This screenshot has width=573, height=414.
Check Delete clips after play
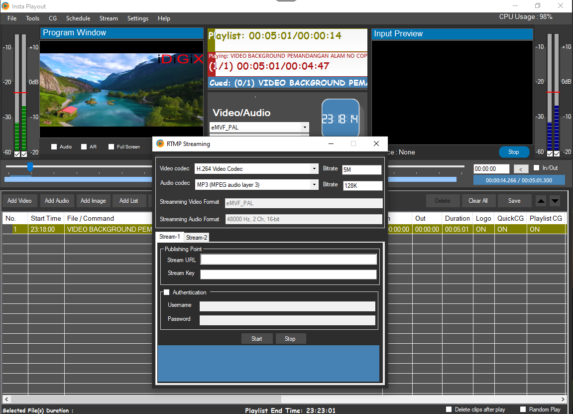pyautogui.click(x=449, y=409)
